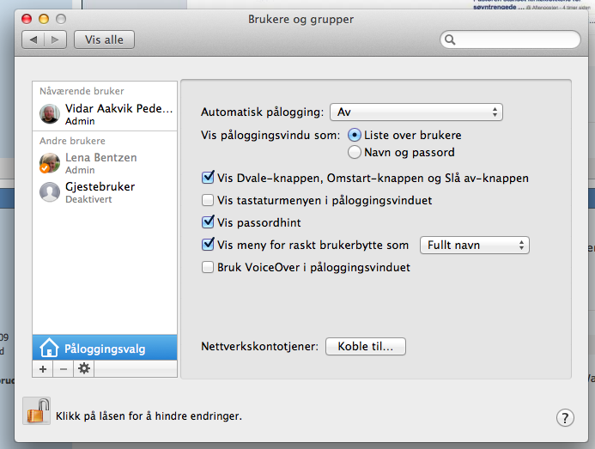Toggle Vis meny for raskt brukerbytte
The width and height of the screenshot is (595, 449).
(x=208, y=245)
